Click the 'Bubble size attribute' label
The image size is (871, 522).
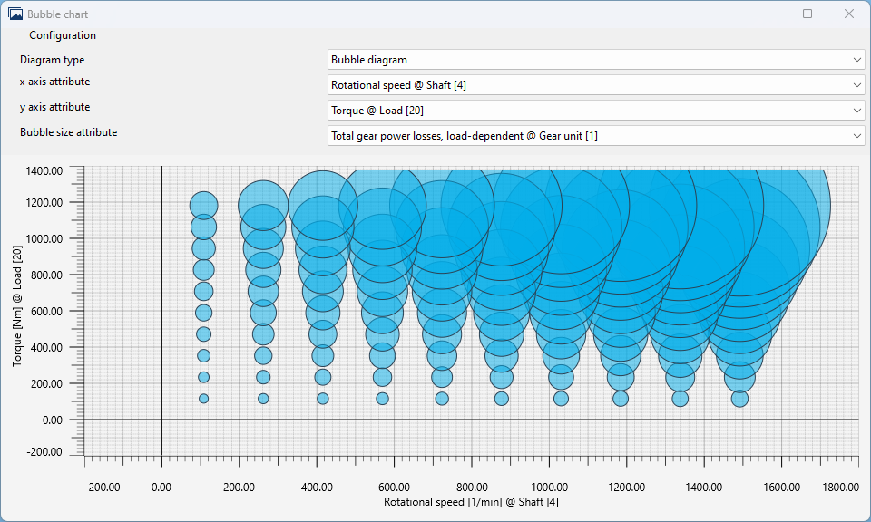(69, 132)
